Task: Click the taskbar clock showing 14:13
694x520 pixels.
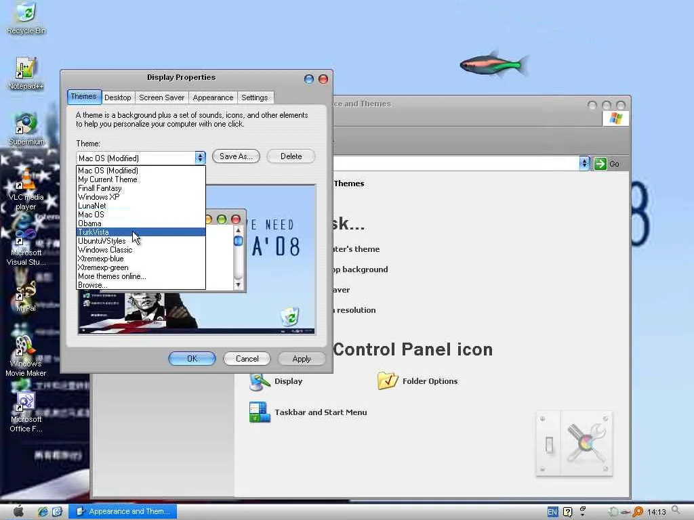Action: (x=656, y=512)
